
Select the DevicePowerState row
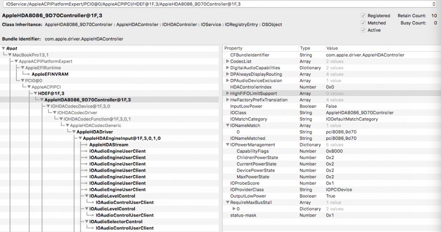(x=332, y=170)
